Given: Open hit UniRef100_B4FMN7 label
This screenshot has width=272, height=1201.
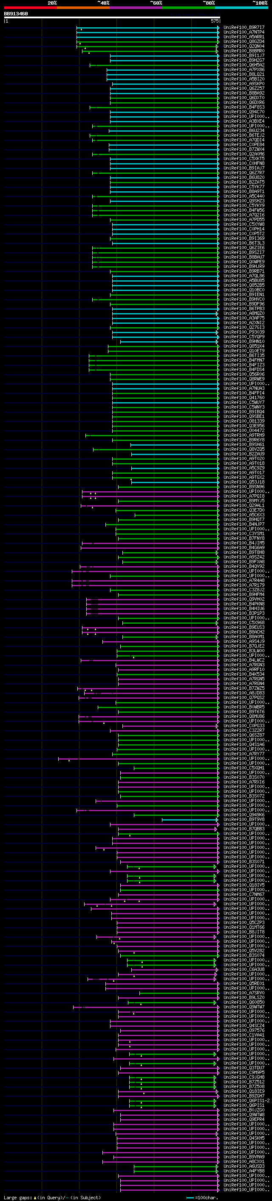Looking at the screenshot, I should pos(244,360).
